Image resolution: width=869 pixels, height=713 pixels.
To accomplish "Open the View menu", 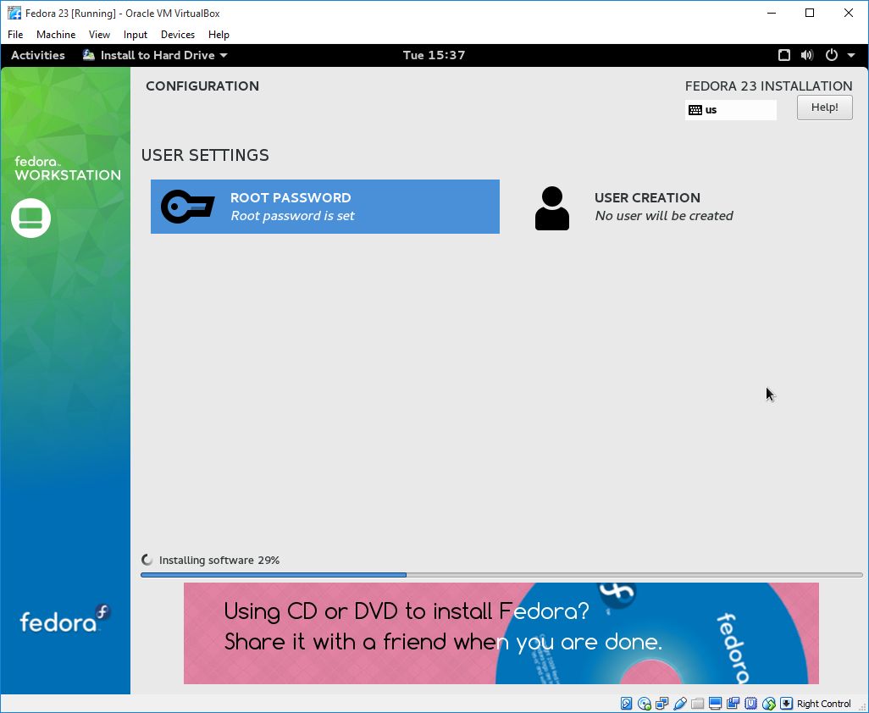I will (99, 35).
